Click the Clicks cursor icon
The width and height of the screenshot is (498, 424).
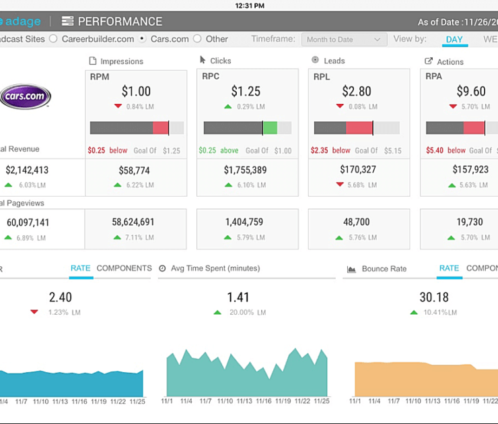pyautogui.click(x=203, y=60)
